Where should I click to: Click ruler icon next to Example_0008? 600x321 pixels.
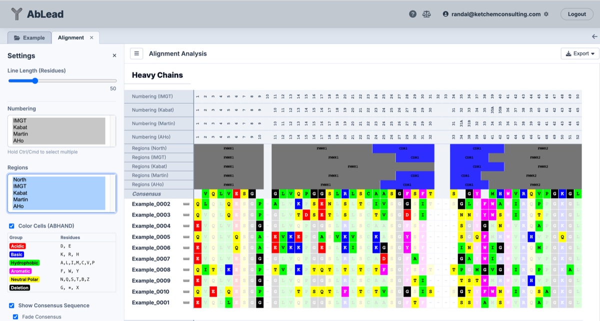187,270
